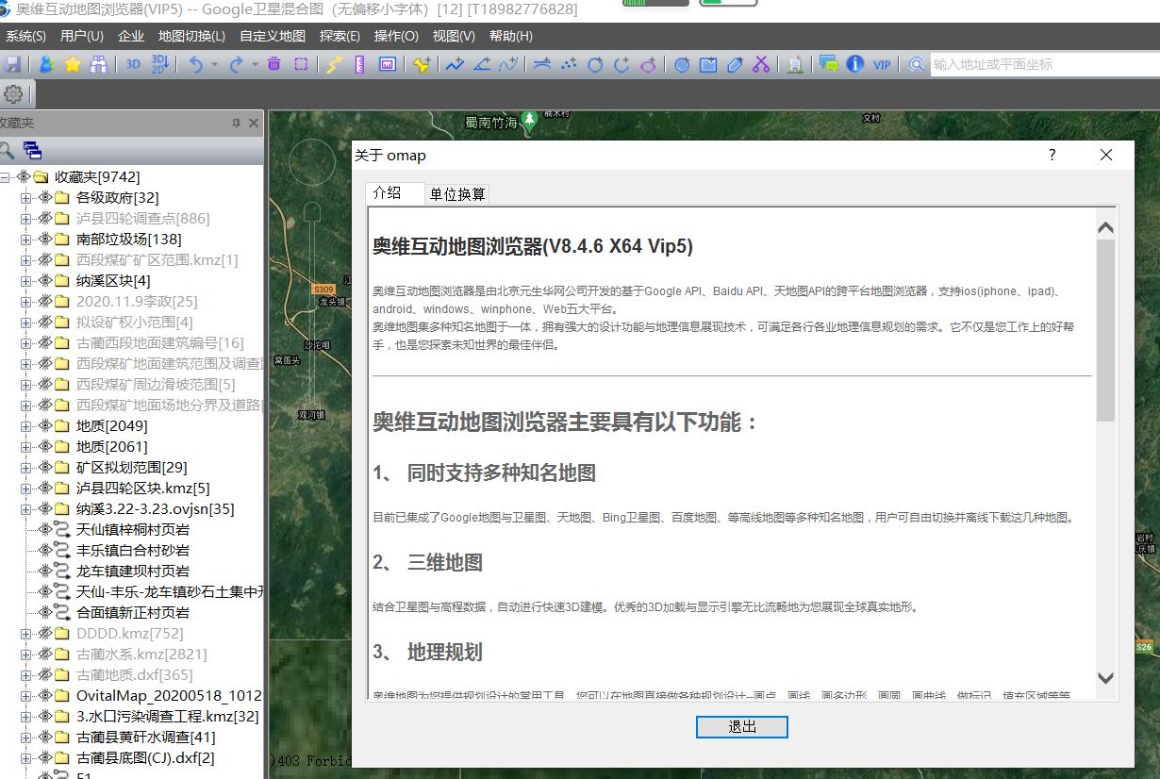Switch to the 单位换算 tab

tap(457, 194)
